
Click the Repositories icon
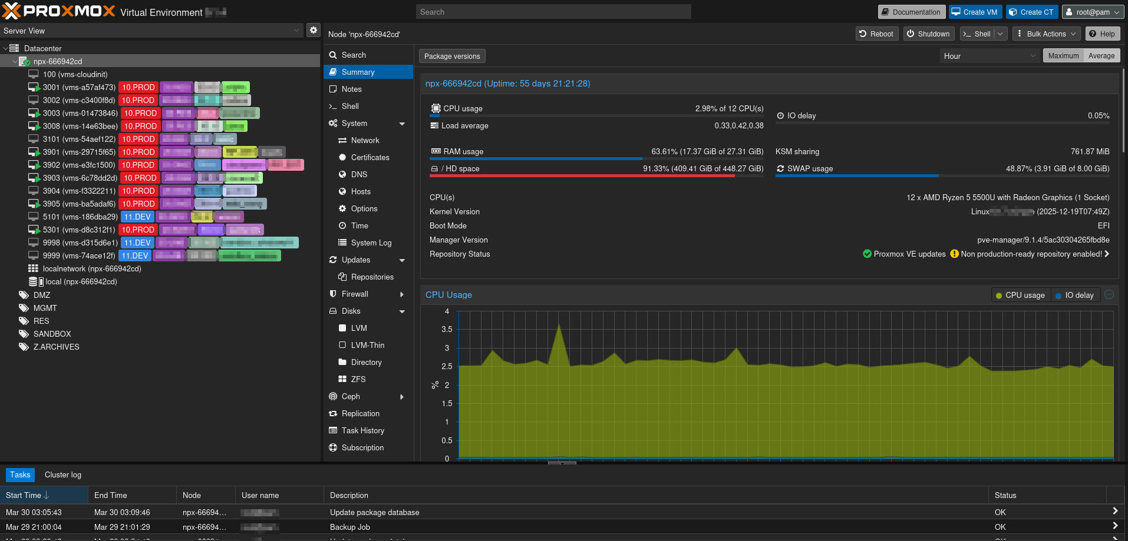[342, 277]
